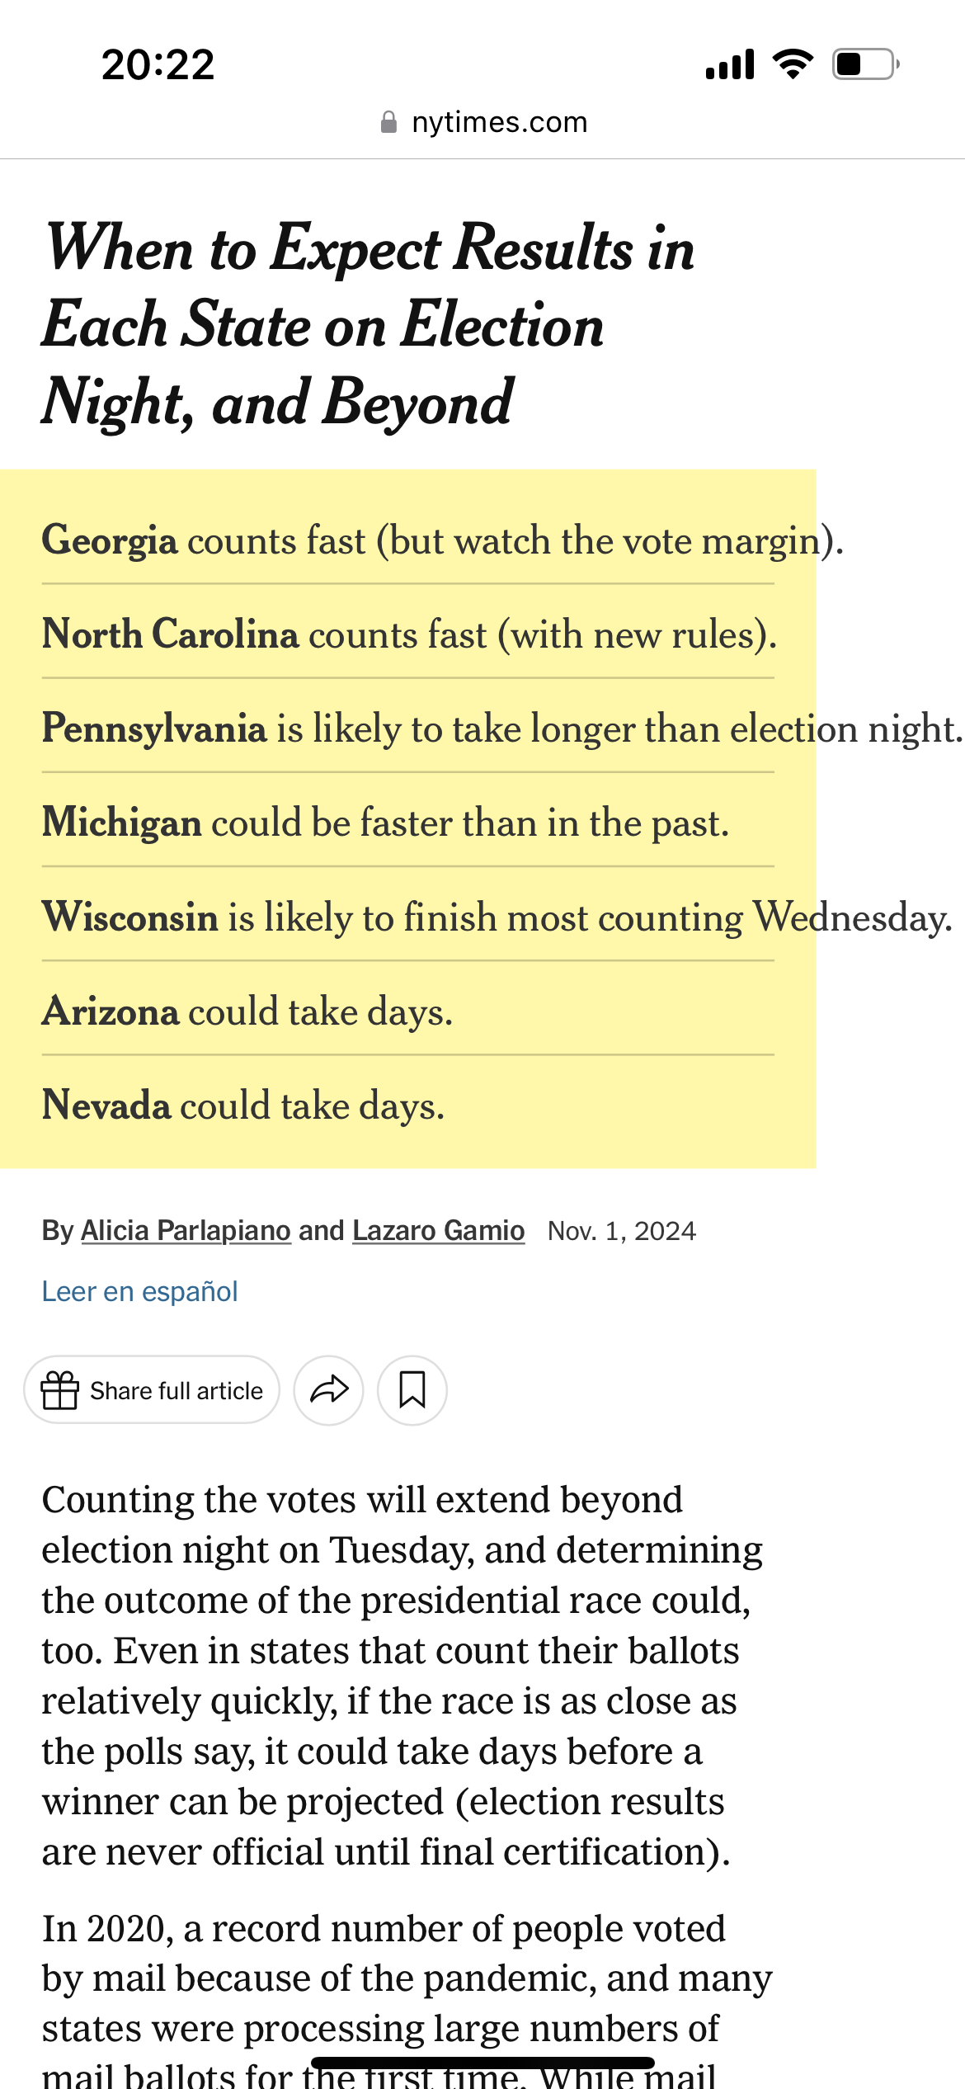Jump to Nevada could take days entry
The height and width of the screenshot is (2089, 965).
pyautogui.click(x=243, y=1106)
